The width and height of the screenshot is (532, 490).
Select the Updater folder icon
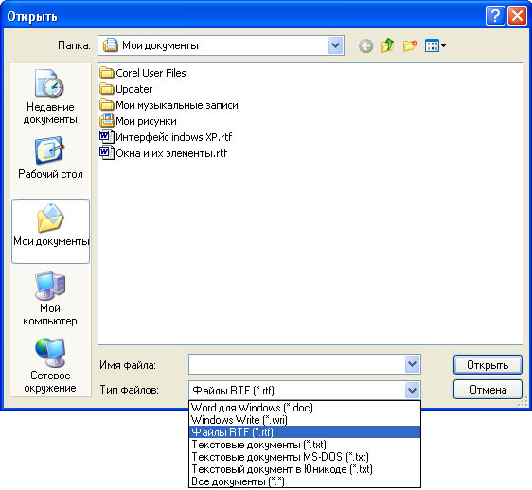tap(107, 89)
